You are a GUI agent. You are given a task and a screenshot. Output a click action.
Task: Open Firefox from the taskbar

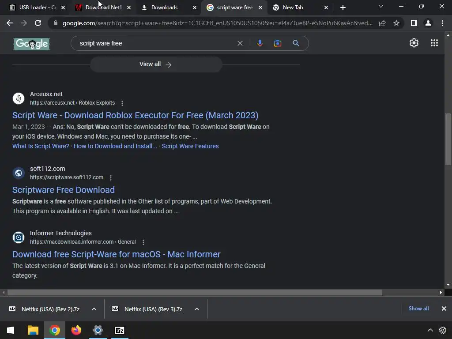pos(76,330)
